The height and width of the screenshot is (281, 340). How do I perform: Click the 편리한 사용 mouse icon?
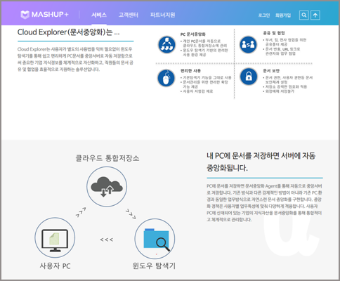point(166,78)
